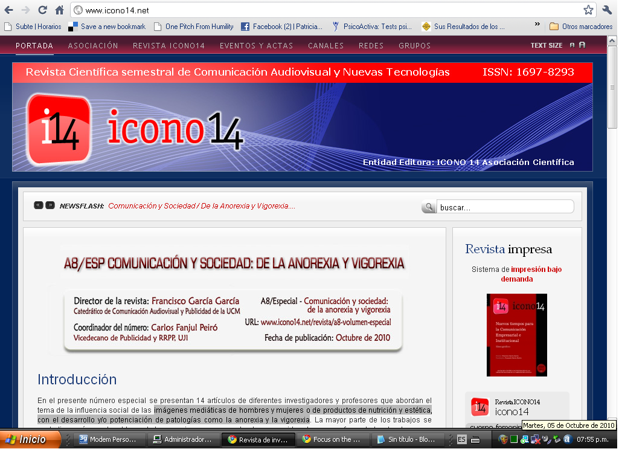Open the REDES menu
Viewport: 619px width, 449px height.
click(371, 46)
